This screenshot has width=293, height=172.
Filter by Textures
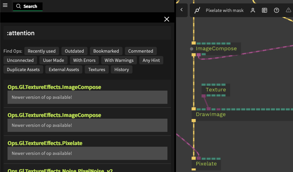97,69
